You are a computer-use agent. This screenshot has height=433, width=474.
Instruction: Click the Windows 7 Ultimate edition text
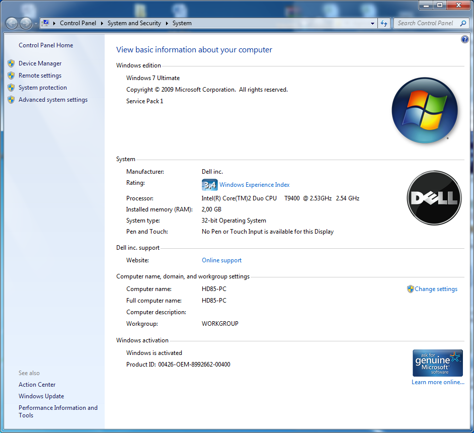point(153,78)
